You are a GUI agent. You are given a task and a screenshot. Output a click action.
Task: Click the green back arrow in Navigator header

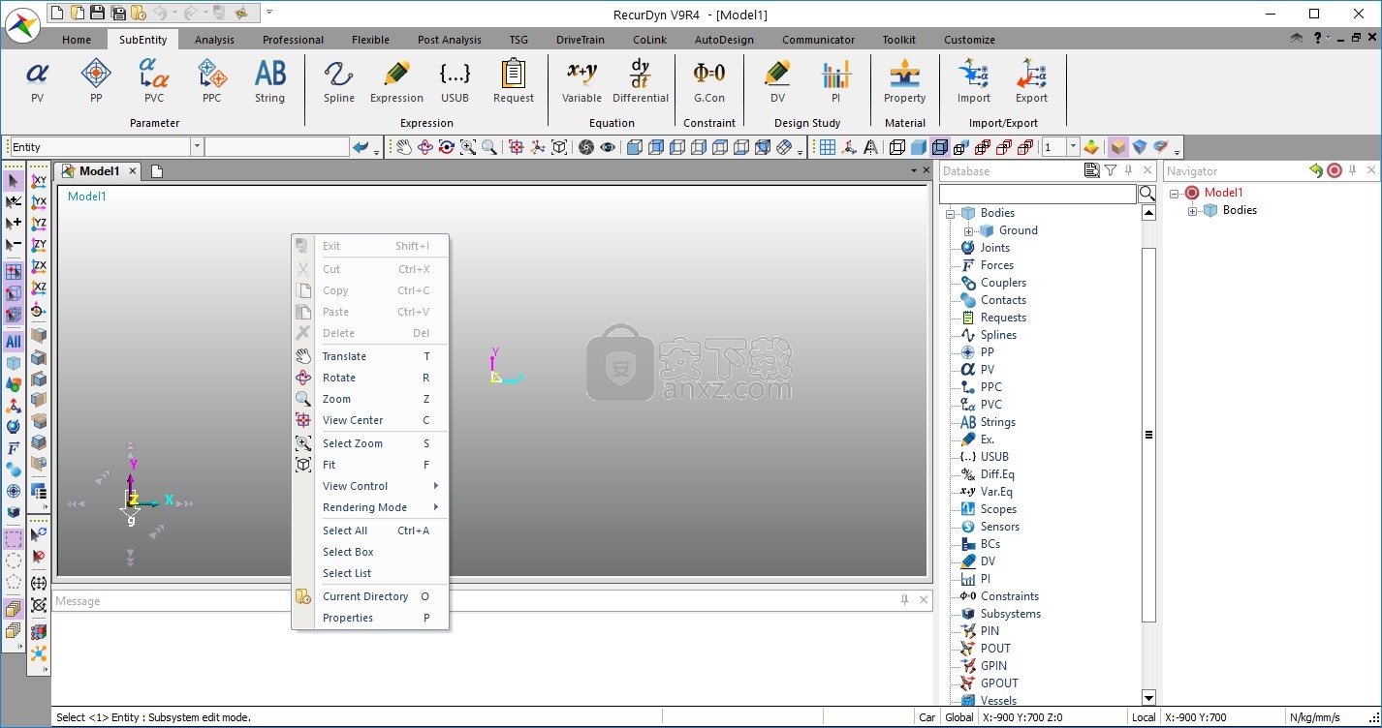pos(1315,170)
